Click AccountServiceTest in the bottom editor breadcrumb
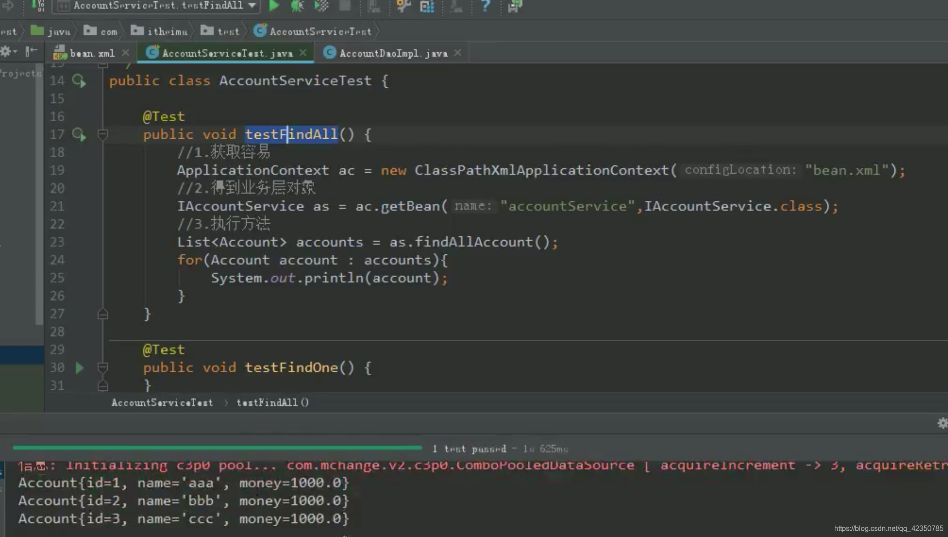The image size is (948, 537). click(162, 402)
